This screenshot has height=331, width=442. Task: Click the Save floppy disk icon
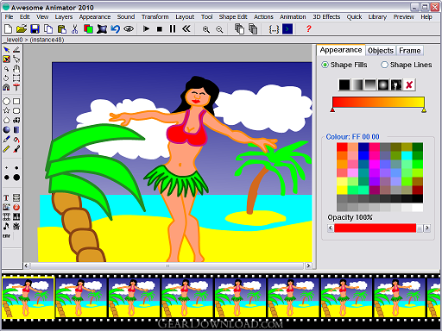point(35,29)
